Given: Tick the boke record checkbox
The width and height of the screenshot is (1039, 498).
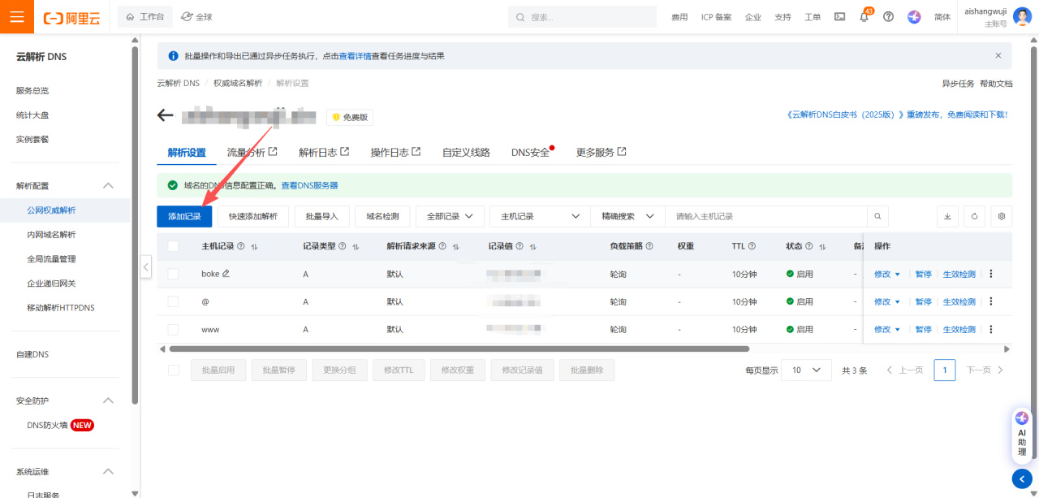Looking at the screenshot, I should 173,274.
